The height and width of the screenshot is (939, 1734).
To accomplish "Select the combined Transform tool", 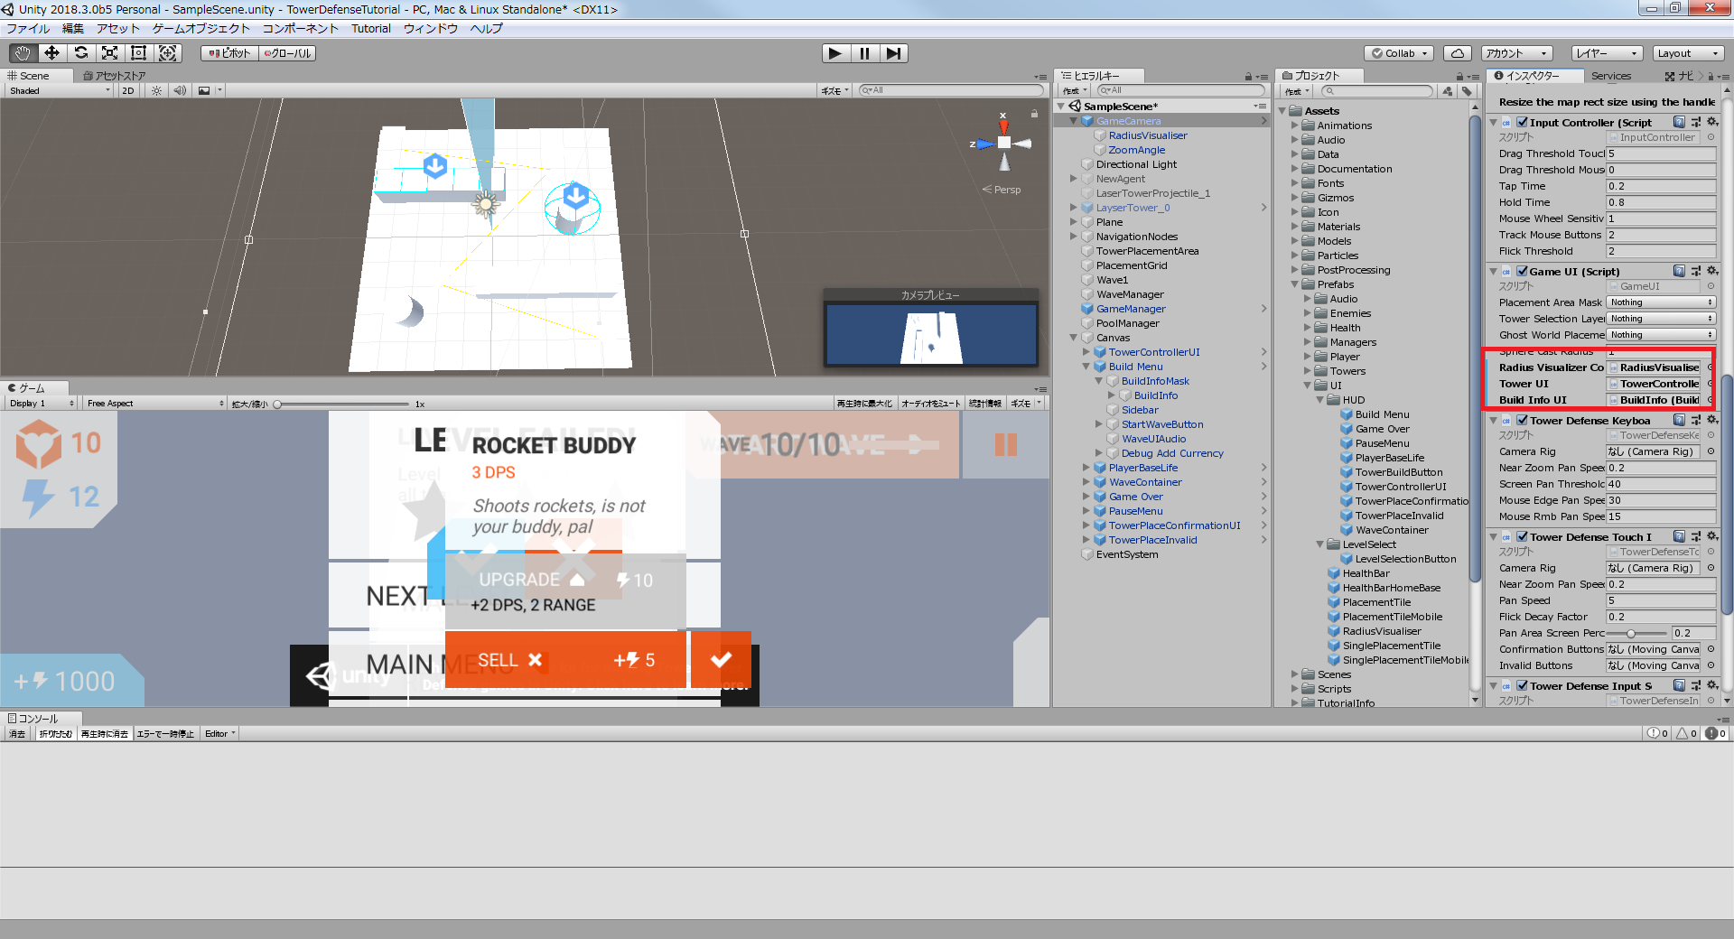I will click(168, 53).
